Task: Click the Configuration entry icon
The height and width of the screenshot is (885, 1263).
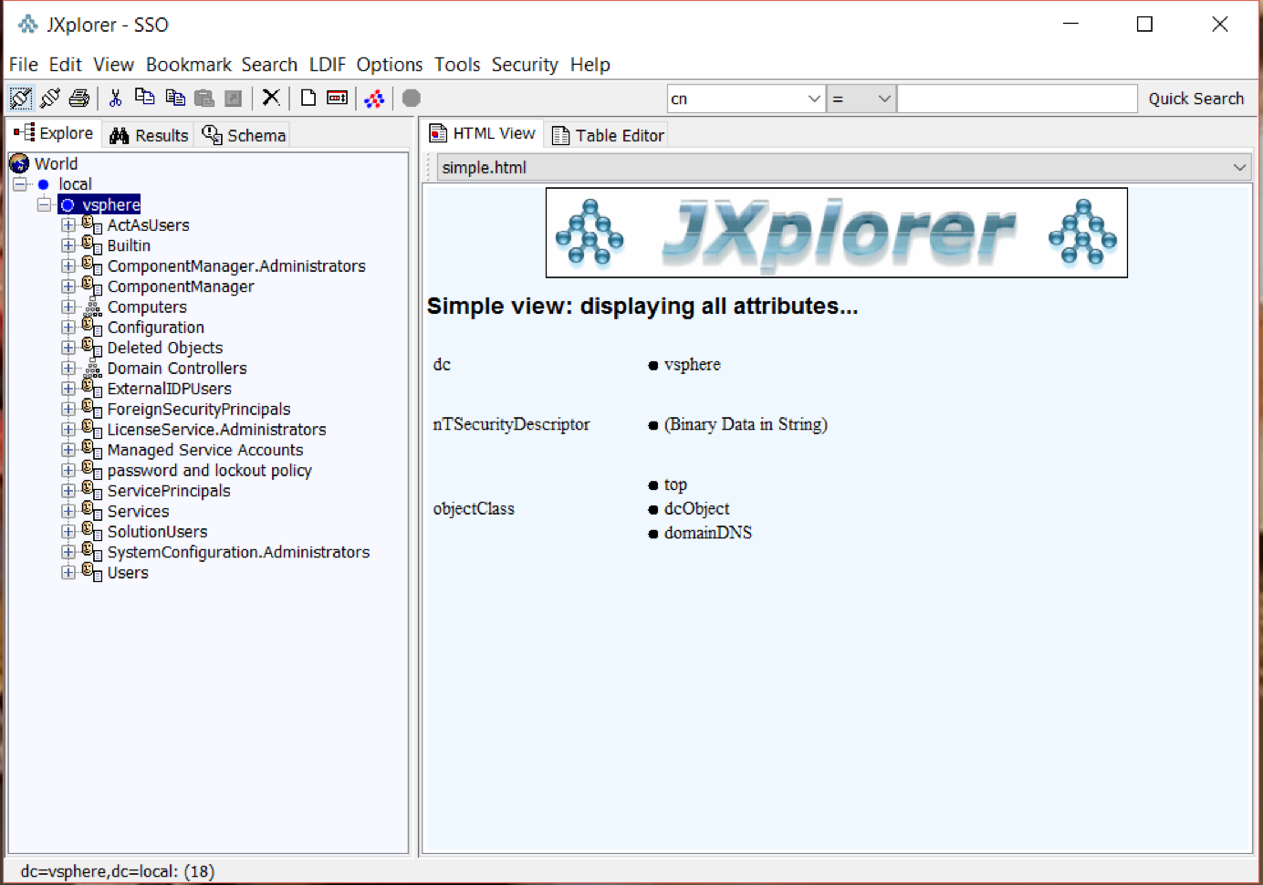Action: [x=91, y=327]
